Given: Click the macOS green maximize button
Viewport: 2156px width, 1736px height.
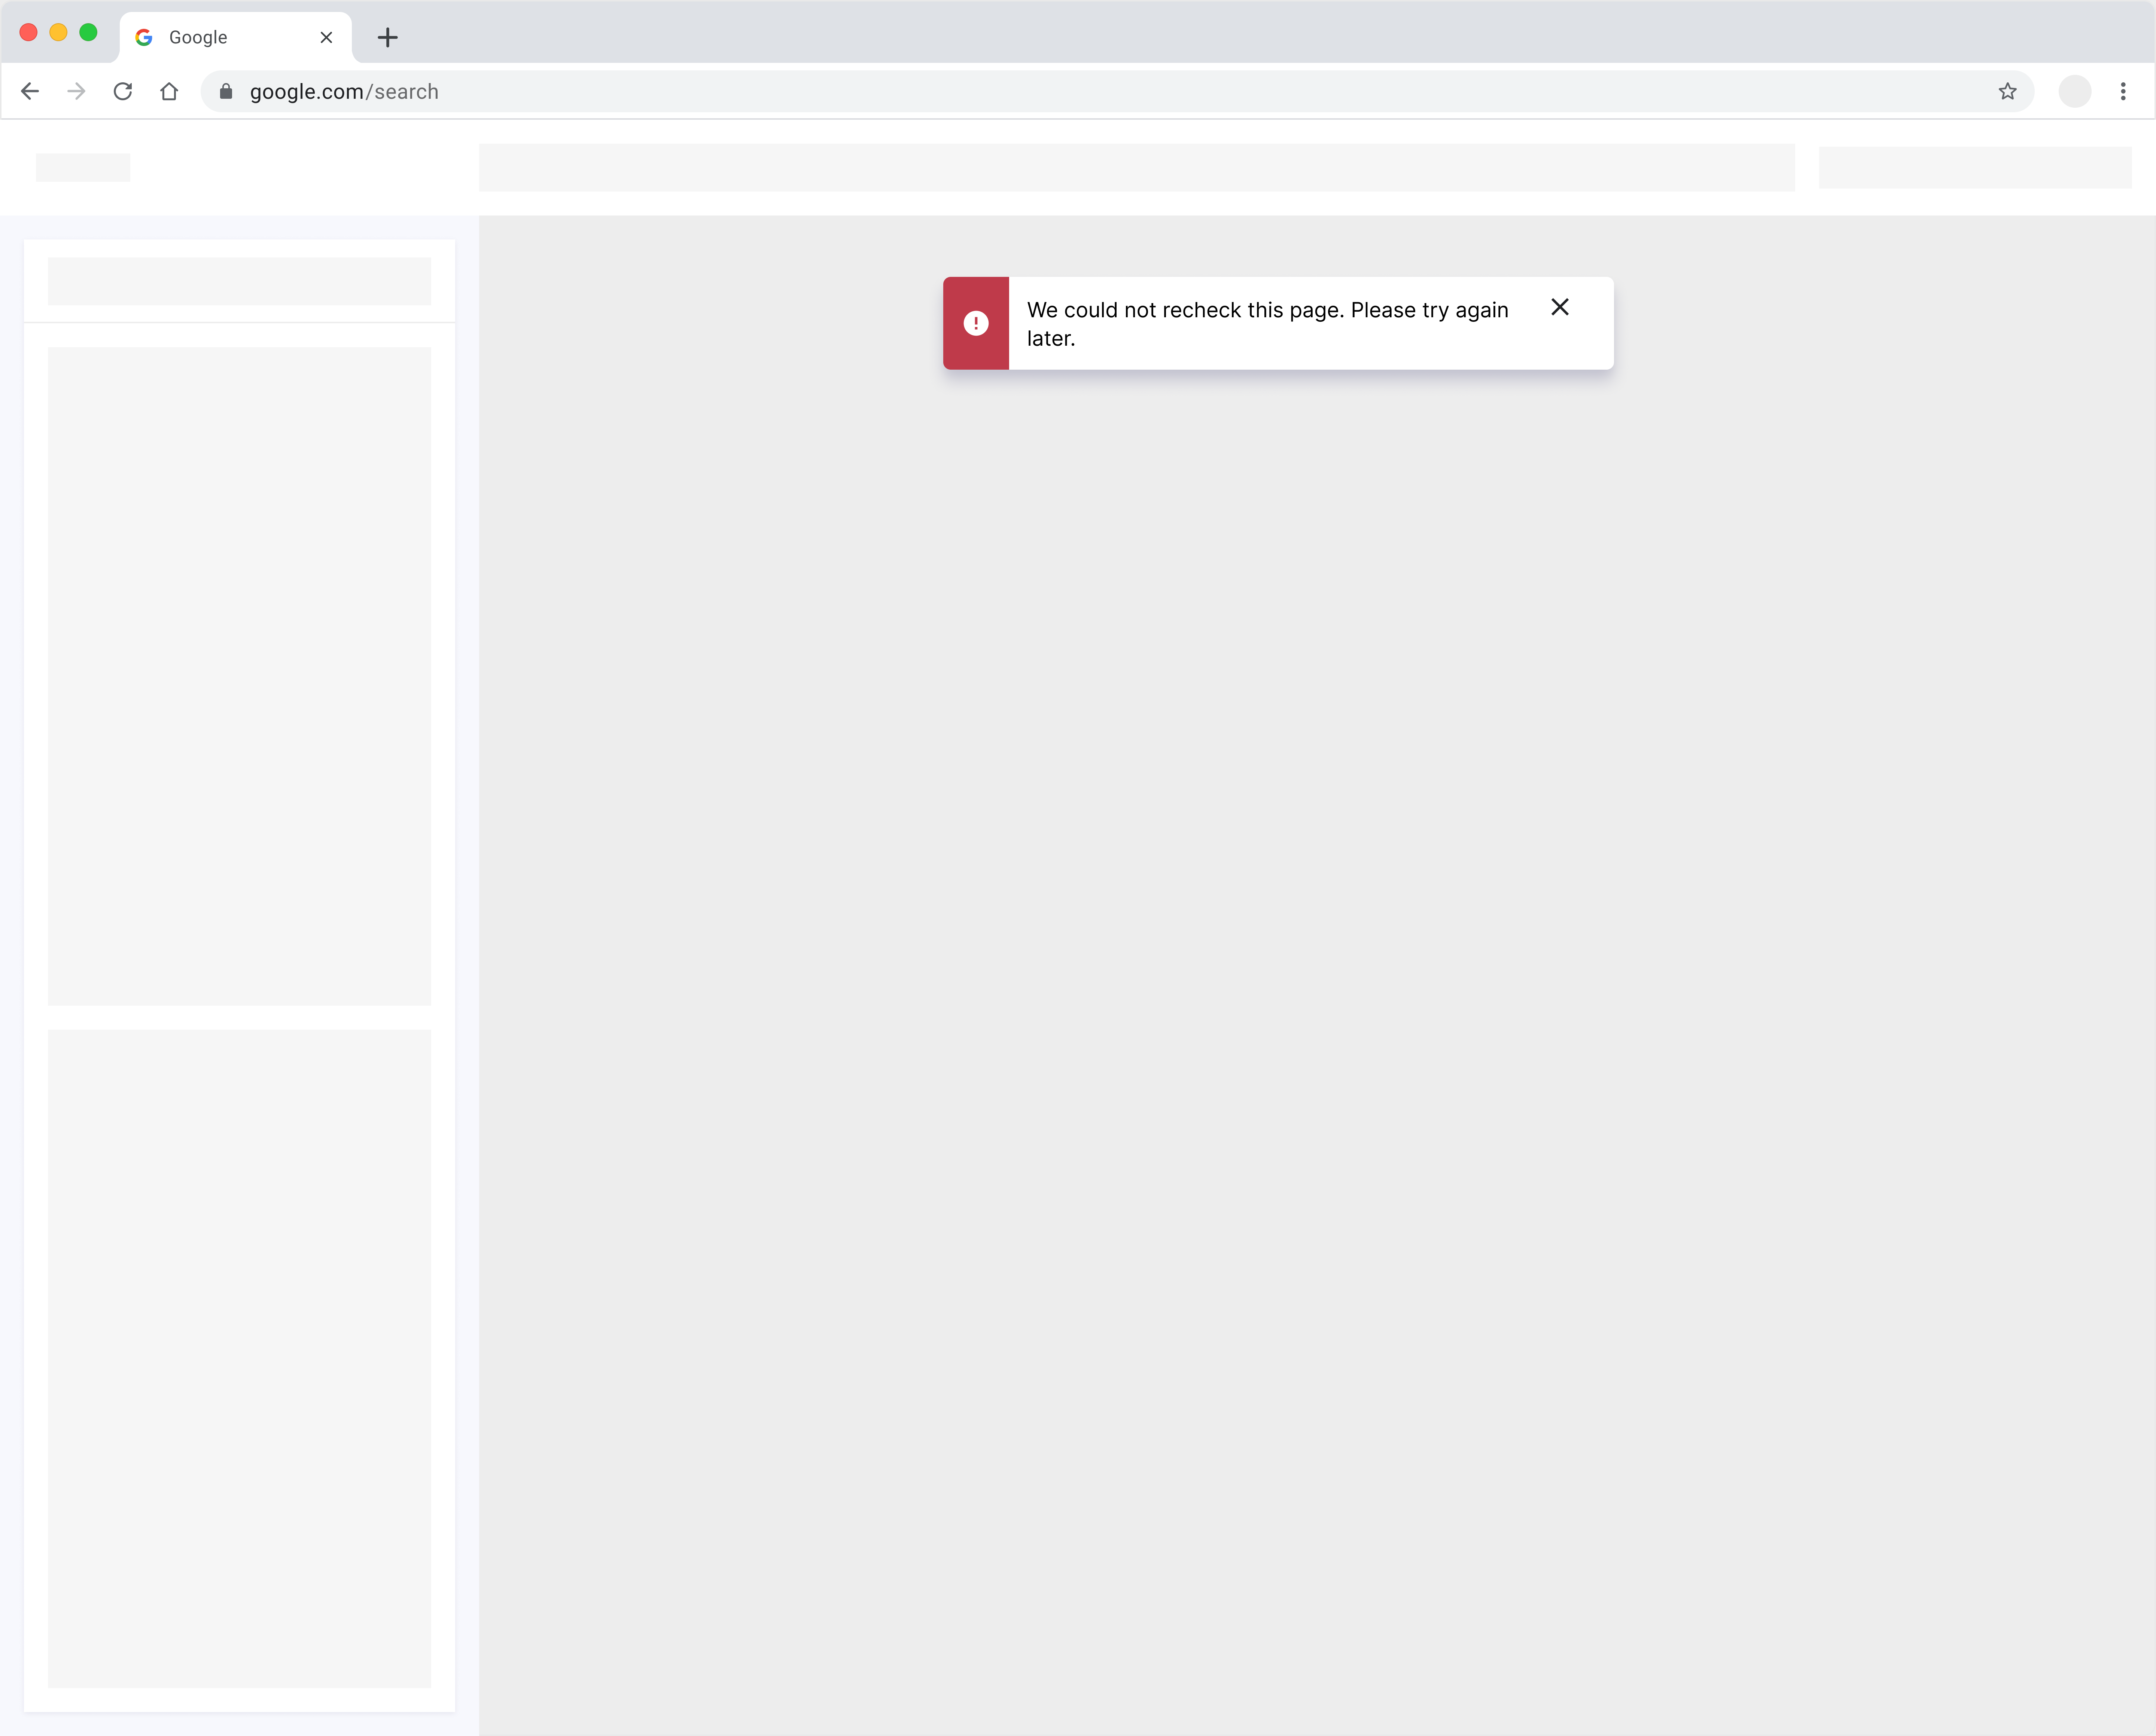Looking at the screenshot, I should (88, 32).
